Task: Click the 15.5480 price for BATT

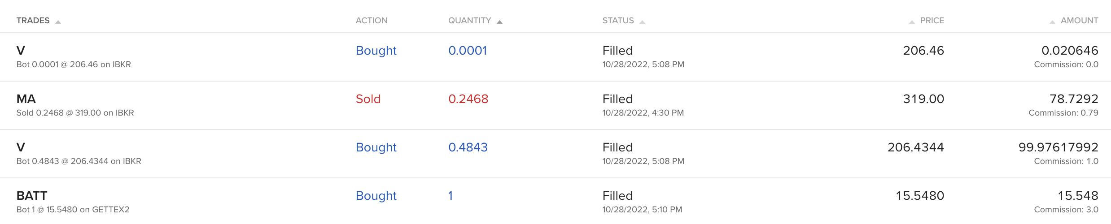Action: 920,196
